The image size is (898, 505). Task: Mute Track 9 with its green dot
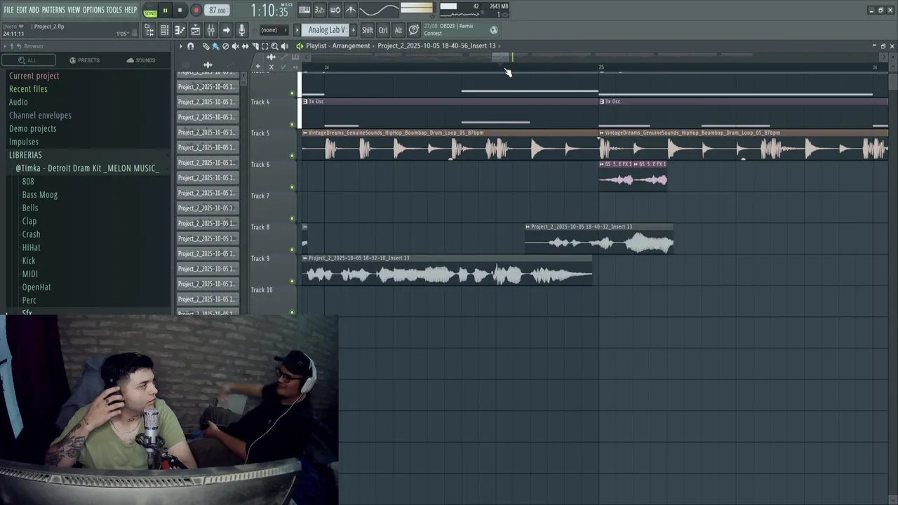(293, 281)
